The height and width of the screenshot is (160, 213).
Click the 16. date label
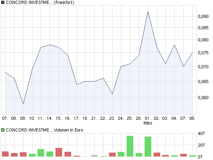pos(68,118)
